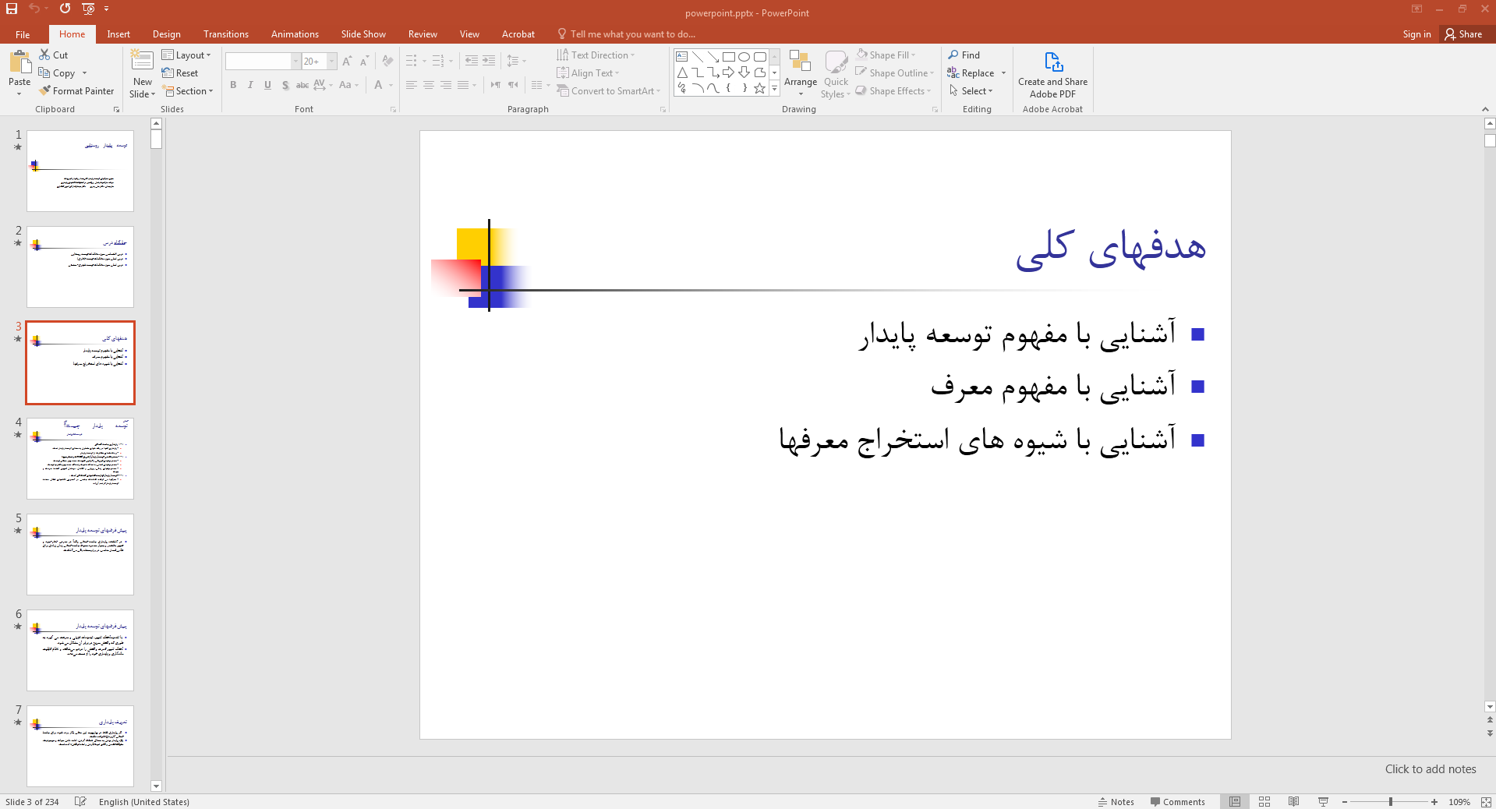Image resolution: width=1496 pixels, height=809 pixels.
Task: Select the Format Painter tool
Action: point(76,91)
